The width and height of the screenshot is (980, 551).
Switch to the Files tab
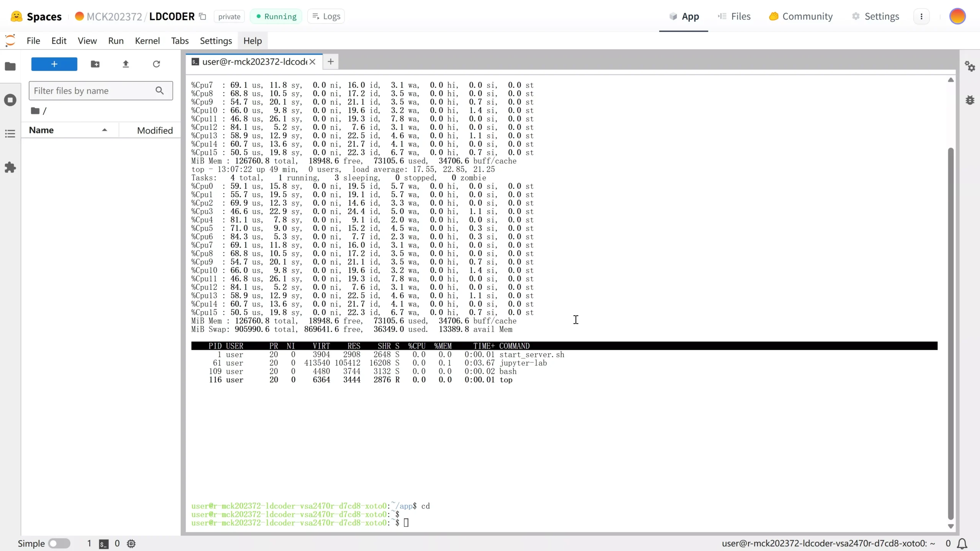tap(734, 16)
